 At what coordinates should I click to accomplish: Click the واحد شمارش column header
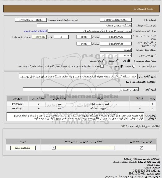click(60, 99)
